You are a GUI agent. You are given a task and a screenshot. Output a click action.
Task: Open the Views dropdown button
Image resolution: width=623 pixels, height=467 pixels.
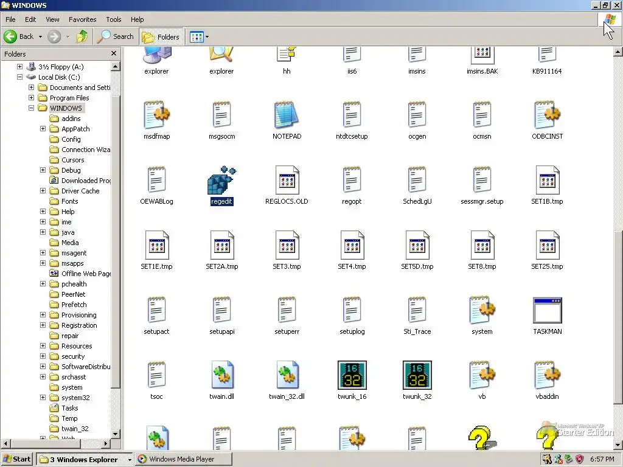tap(200, 37)
